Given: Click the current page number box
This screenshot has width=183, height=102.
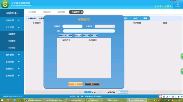Looking at the screenshot, I should (88, 92).
